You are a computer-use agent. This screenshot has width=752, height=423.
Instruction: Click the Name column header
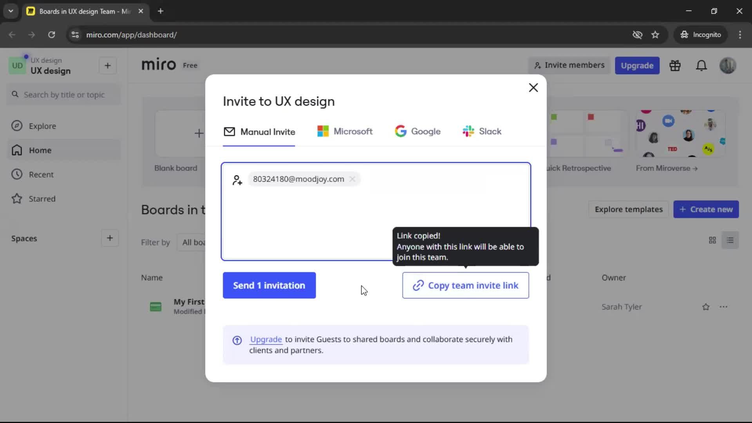pos(152,278)
